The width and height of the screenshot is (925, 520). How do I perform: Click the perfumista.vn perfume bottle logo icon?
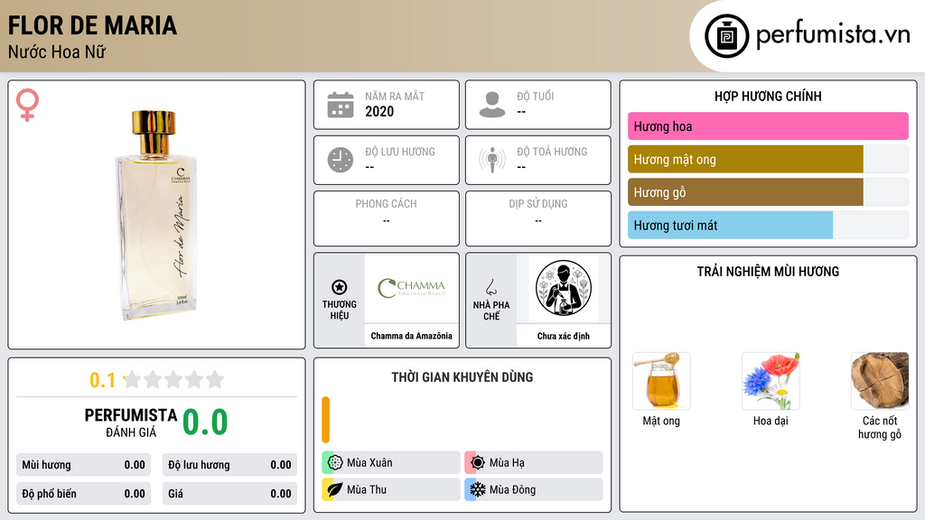tap(726, 36)
